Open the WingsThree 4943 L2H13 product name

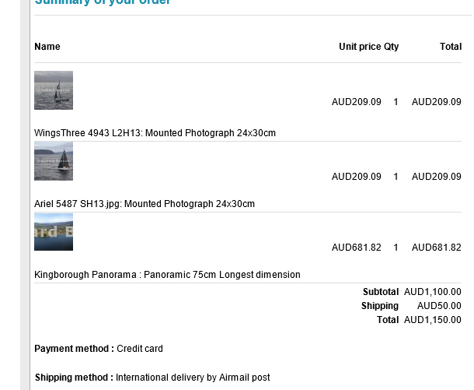click(155, 133)
